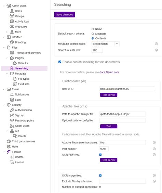This screenshot has height=193, width=162.
Task: Click the File types icon
Action: pos(15,79)
